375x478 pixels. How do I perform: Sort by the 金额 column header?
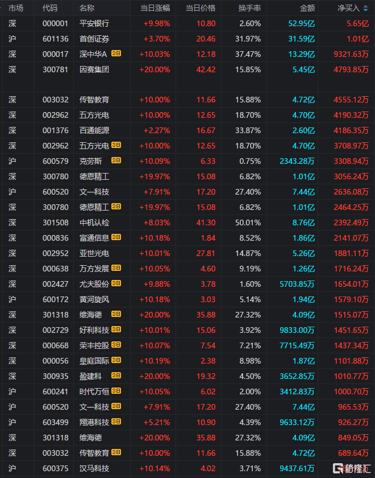307,8
